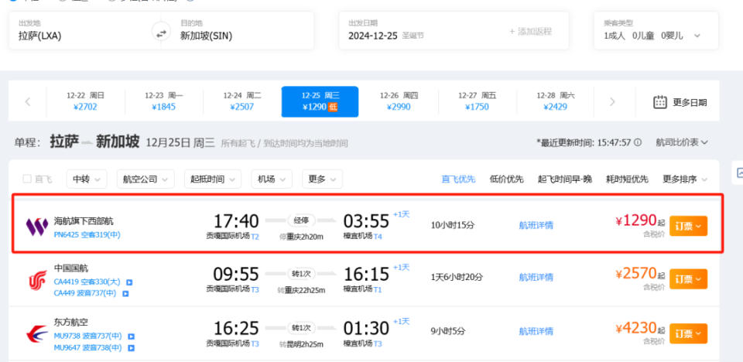Expand the 机场 airport filter dropdown

pos(272,179)
